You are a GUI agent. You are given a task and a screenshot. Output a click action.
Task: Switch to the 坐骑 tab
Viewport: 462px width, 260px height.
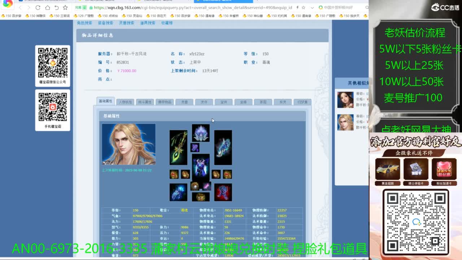click(243, 102)
